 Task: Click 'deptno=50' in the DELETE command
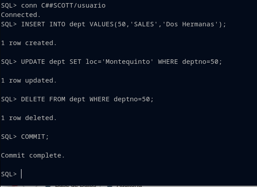pos(132,99)
